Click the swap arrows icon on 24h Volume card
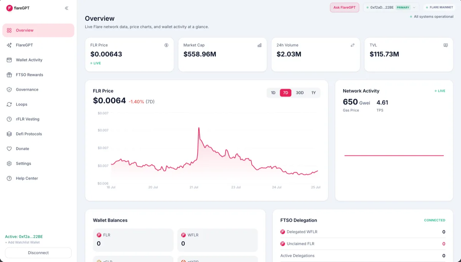Image resolution: width=461 pixels, height=262 pixels. pyautogui.click(x=352, y=45)
